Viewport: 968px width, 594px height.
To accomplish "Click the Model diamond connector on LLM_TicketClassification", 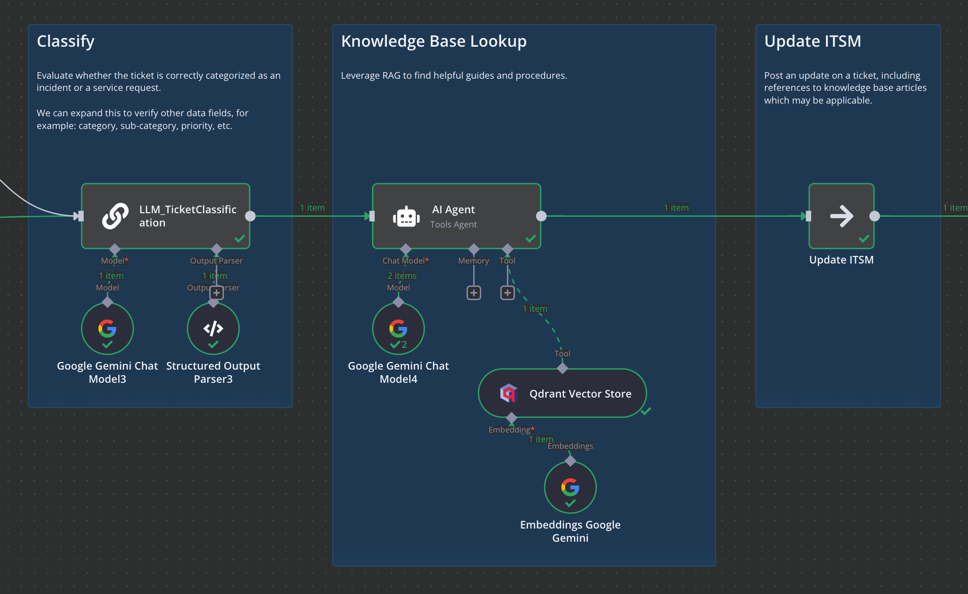I will (115, 249).
